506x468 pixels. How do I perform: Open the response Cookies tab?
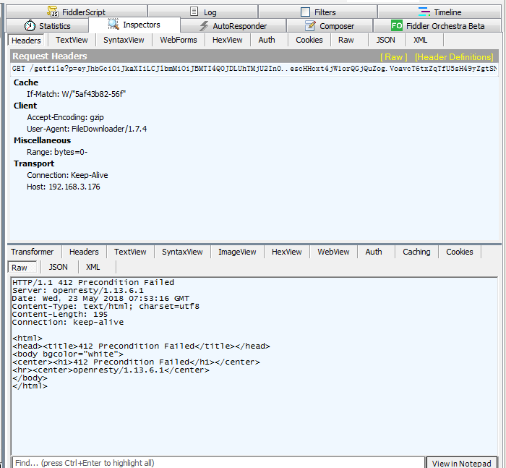coord(460,252)
